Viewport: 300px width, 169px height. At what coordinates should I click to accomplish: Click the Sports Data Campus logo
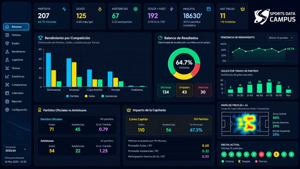point(275,17)
